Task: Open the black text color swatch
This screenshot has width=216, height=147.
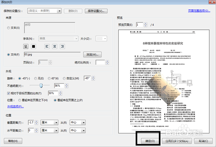Action: coord(33,46)
